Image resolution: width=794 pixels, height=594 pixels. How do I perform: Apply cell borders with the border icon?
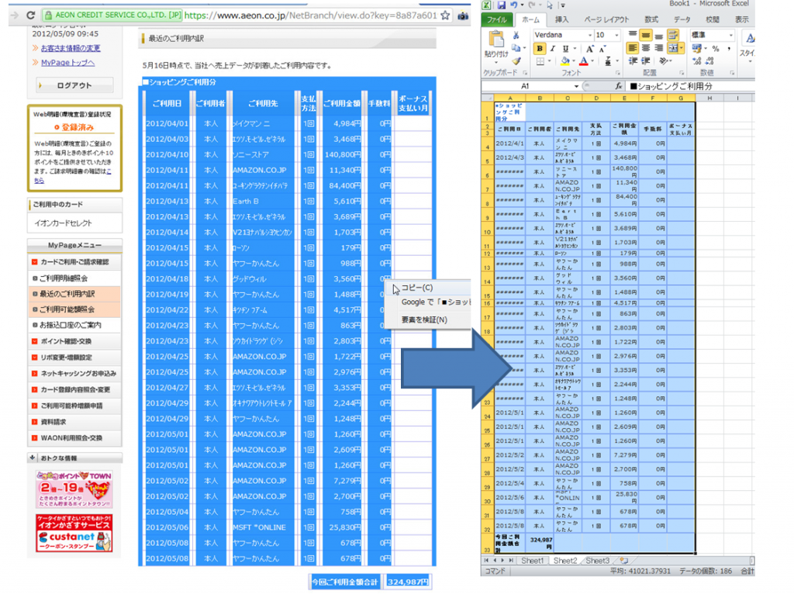(x=540, y=61)
